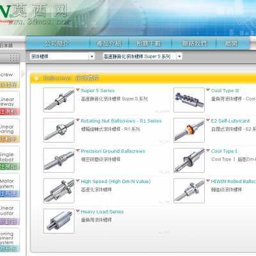The image size is (256, 256).
Task: Select the Linear Bearing sidebar category
Action: pyautogui.click(x=10, y=131)
